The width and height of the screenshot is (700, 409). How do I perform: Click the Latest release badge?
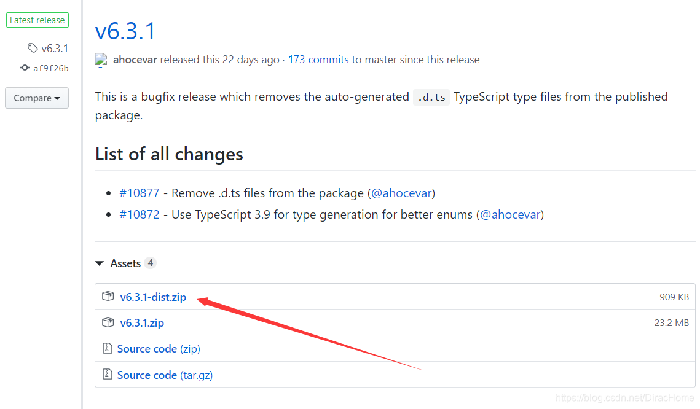click(x=37, y=20)
